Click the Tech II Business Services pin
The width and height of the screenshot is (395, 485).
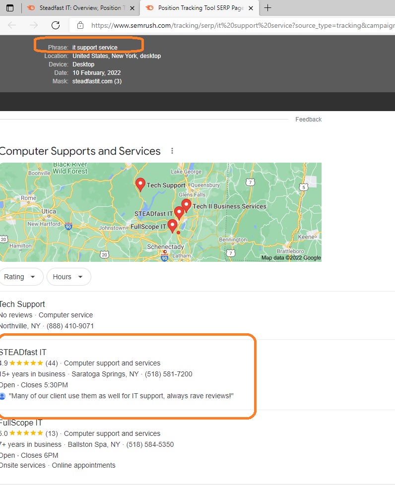click(x=186, y=205)
